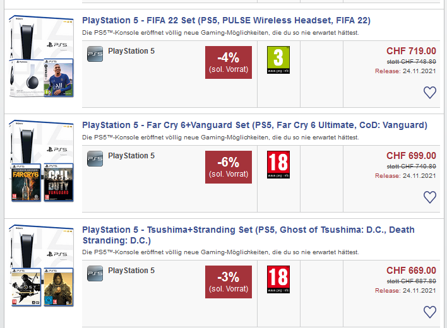The height and width of the screenshot is (328, 447).
Task: Click FIFA 22 Set product thumbnail
Action: [x=42, y=58]
